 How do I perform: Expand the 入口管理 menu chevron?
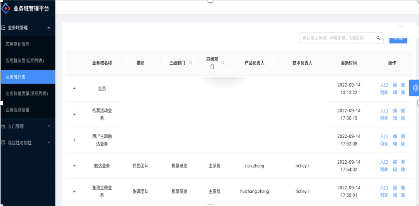48,126
